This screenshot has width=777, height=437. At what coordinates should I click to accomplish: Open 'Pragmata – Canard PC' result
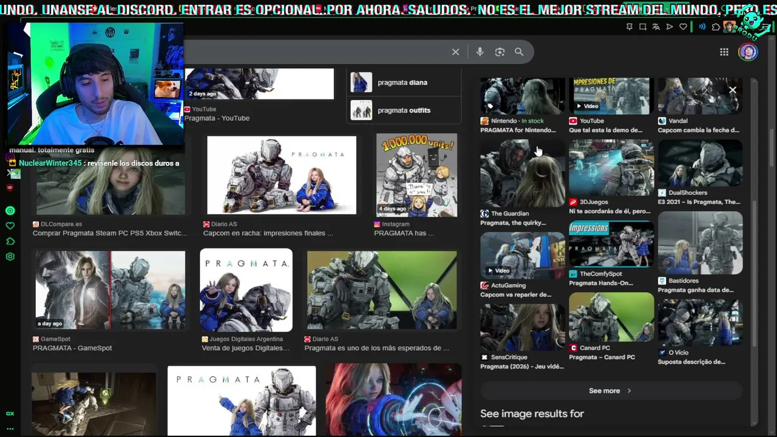click(x=602, y=357)
